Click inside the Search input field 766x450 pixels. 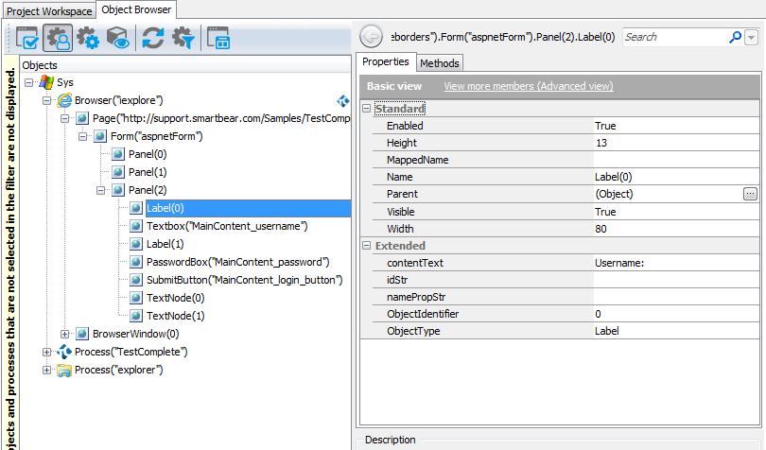pyautogui.click(x=673, y=38)
